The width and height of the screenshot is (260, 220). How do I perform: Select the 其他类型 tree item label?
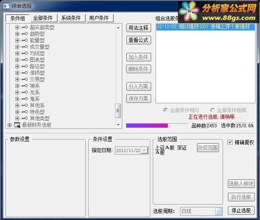click(40, 118)
